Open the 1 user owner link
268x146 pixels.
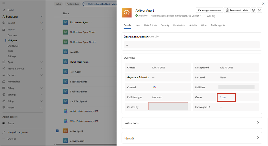click(x=223, y=97)
